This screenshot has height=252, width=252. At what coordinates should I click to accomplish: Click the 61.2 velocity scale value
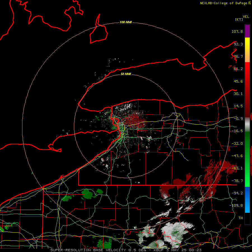coord(238,69)
